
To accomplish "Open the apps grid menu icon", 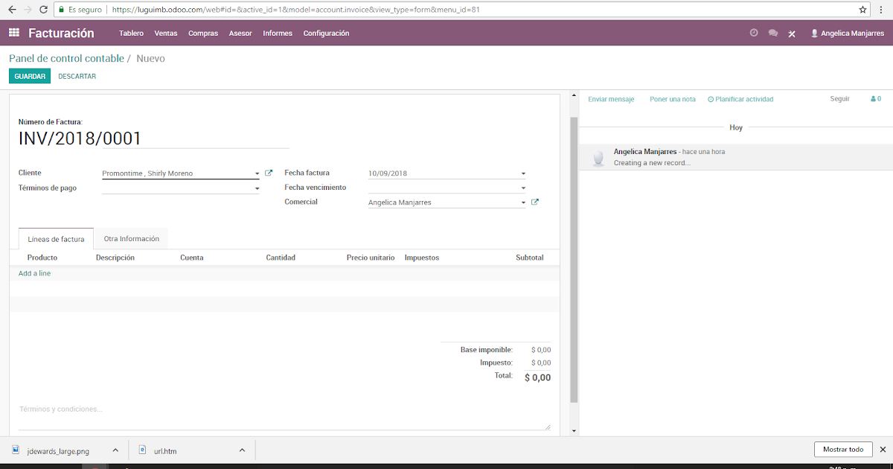I will 13,33.
